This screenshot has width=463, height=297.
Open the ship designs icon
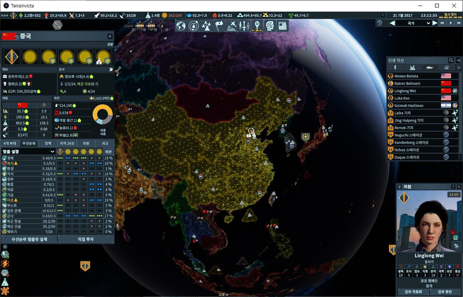(x=244, y=26)
